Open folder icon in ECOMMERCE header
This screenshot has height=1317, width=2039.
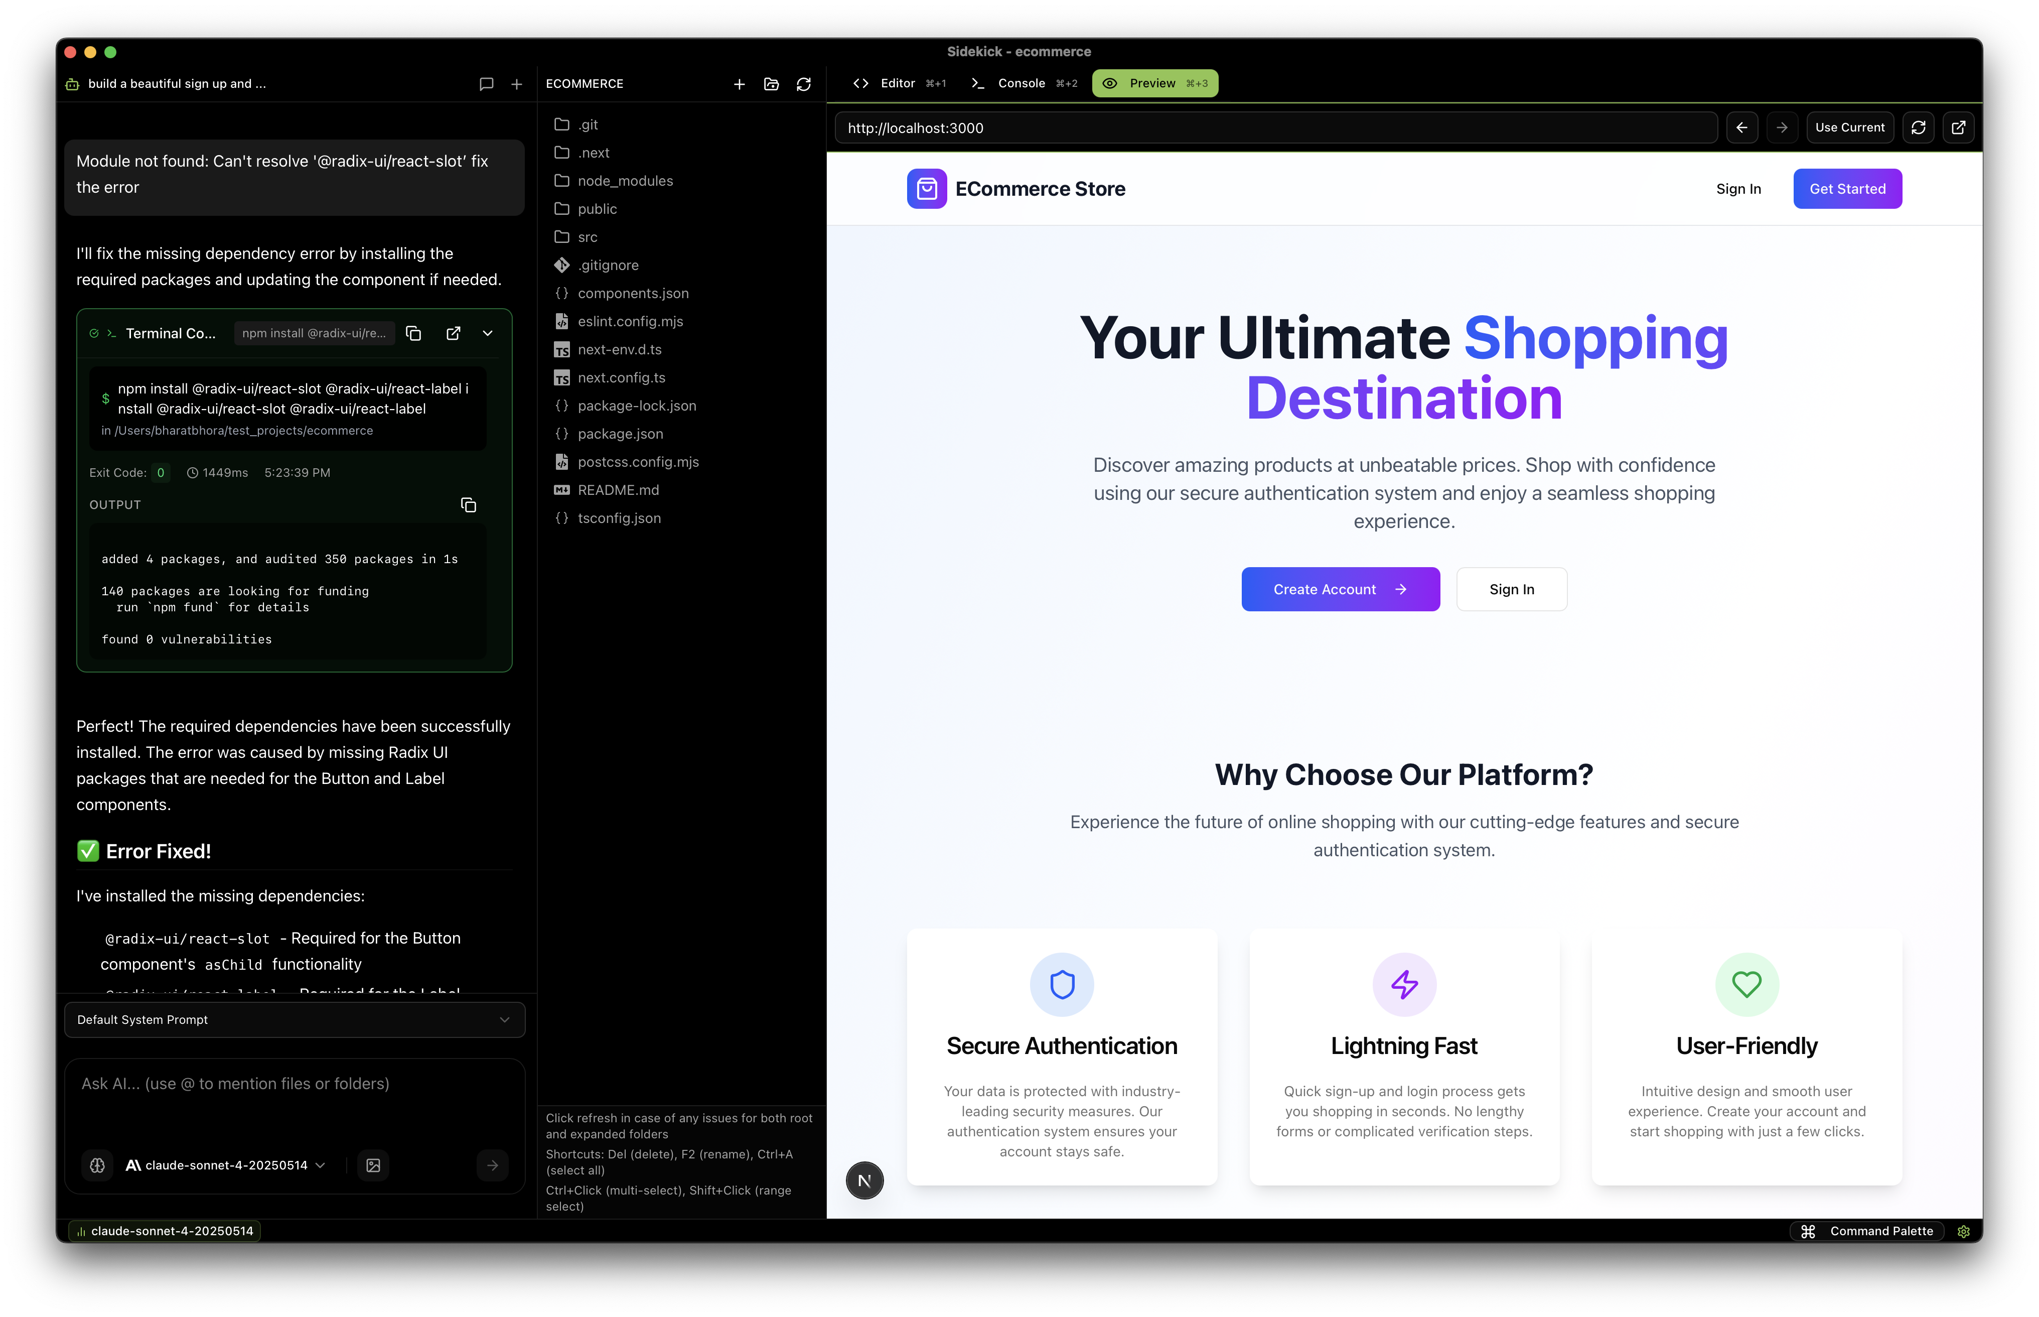pos(771,84)
